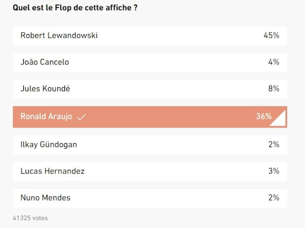Click the 2% result beside Ilkay Gündogan
The width and height of the screenshot is (305, 228).
tap(274, 144)
